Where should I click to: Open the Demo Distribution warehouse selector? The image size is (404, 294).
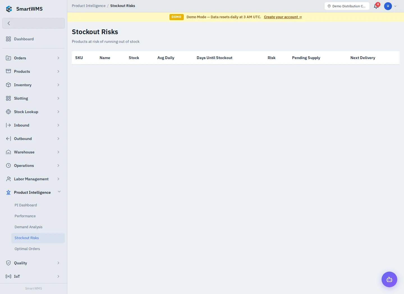click(347, 6)
